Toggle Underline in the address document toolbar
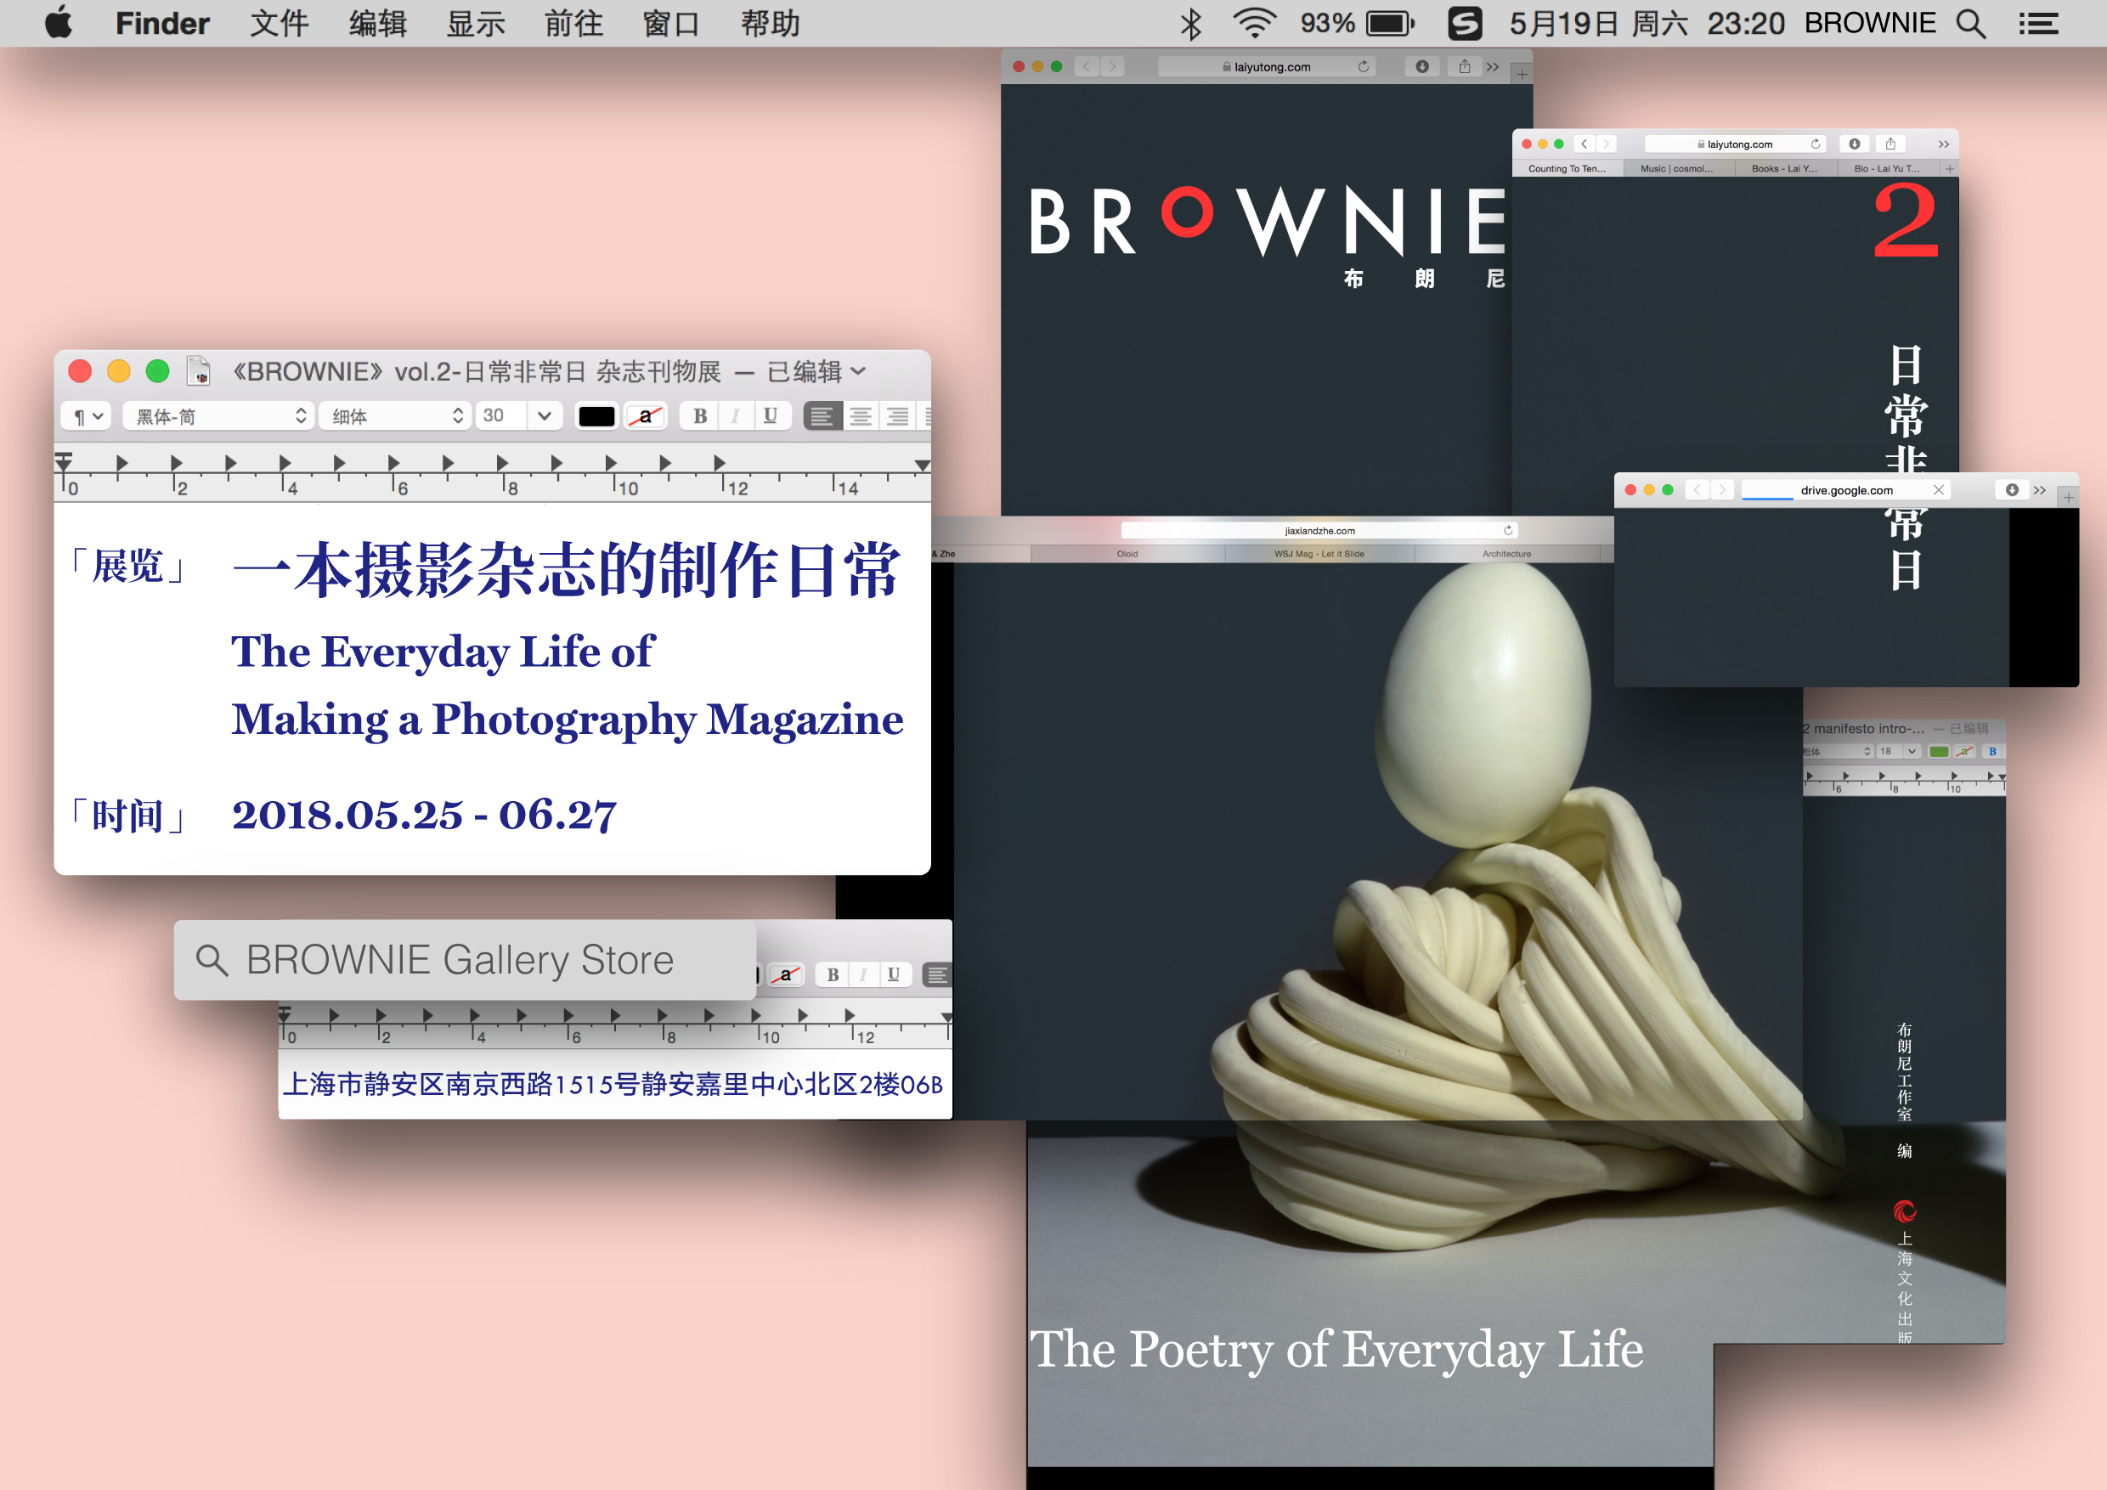 point(894,974)
